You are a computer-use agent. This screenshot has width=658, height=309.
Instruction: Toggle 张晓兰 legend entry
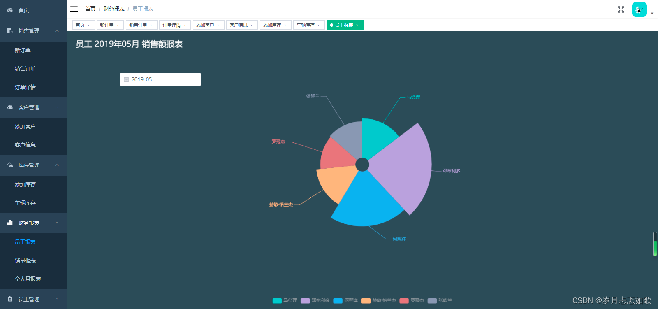coord(440,300)
